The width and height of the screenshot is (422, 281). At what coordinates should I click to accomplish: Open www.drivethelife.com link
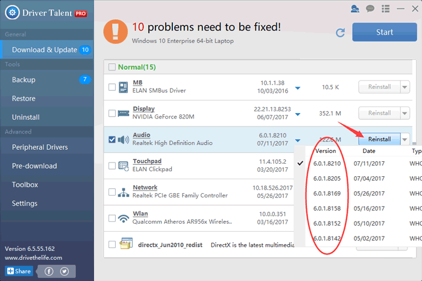tap(33, 258)
